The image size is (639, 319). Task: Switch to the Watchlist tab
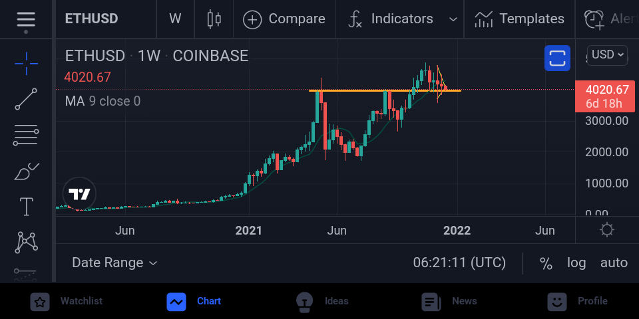click(67, 302)
